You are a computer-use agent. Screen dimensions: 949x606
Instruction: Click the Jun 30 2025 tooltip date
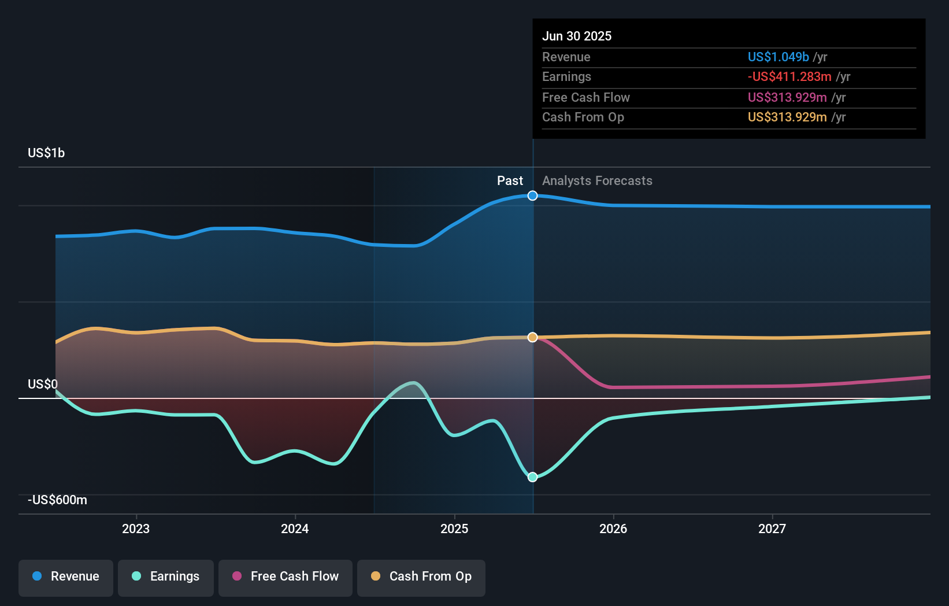[x=577, y=36]
